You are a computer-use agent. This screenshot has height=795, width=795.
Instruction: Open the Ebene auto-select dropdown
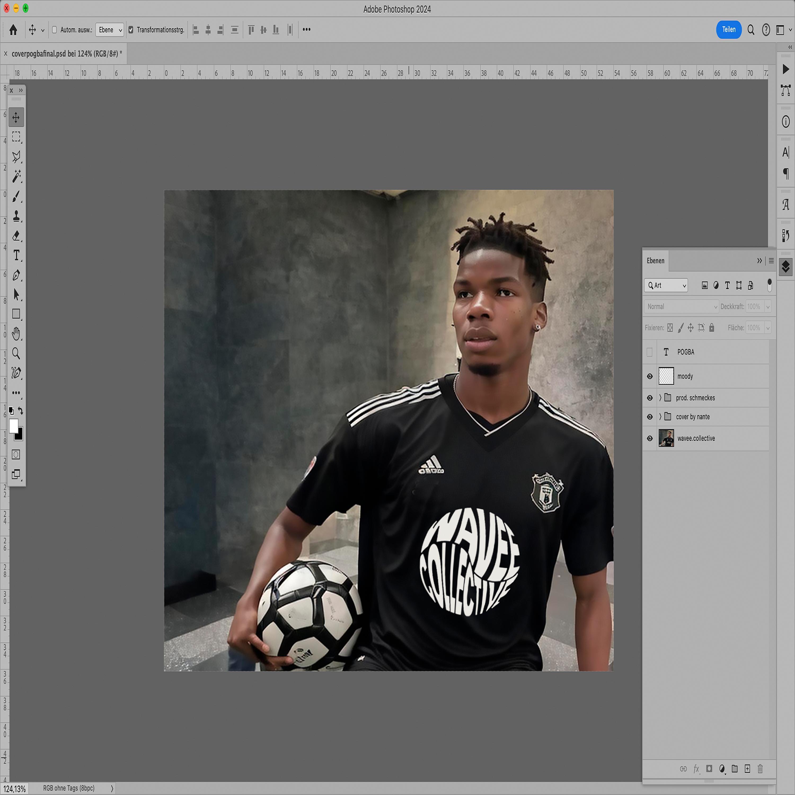click(x=110, y=30)
